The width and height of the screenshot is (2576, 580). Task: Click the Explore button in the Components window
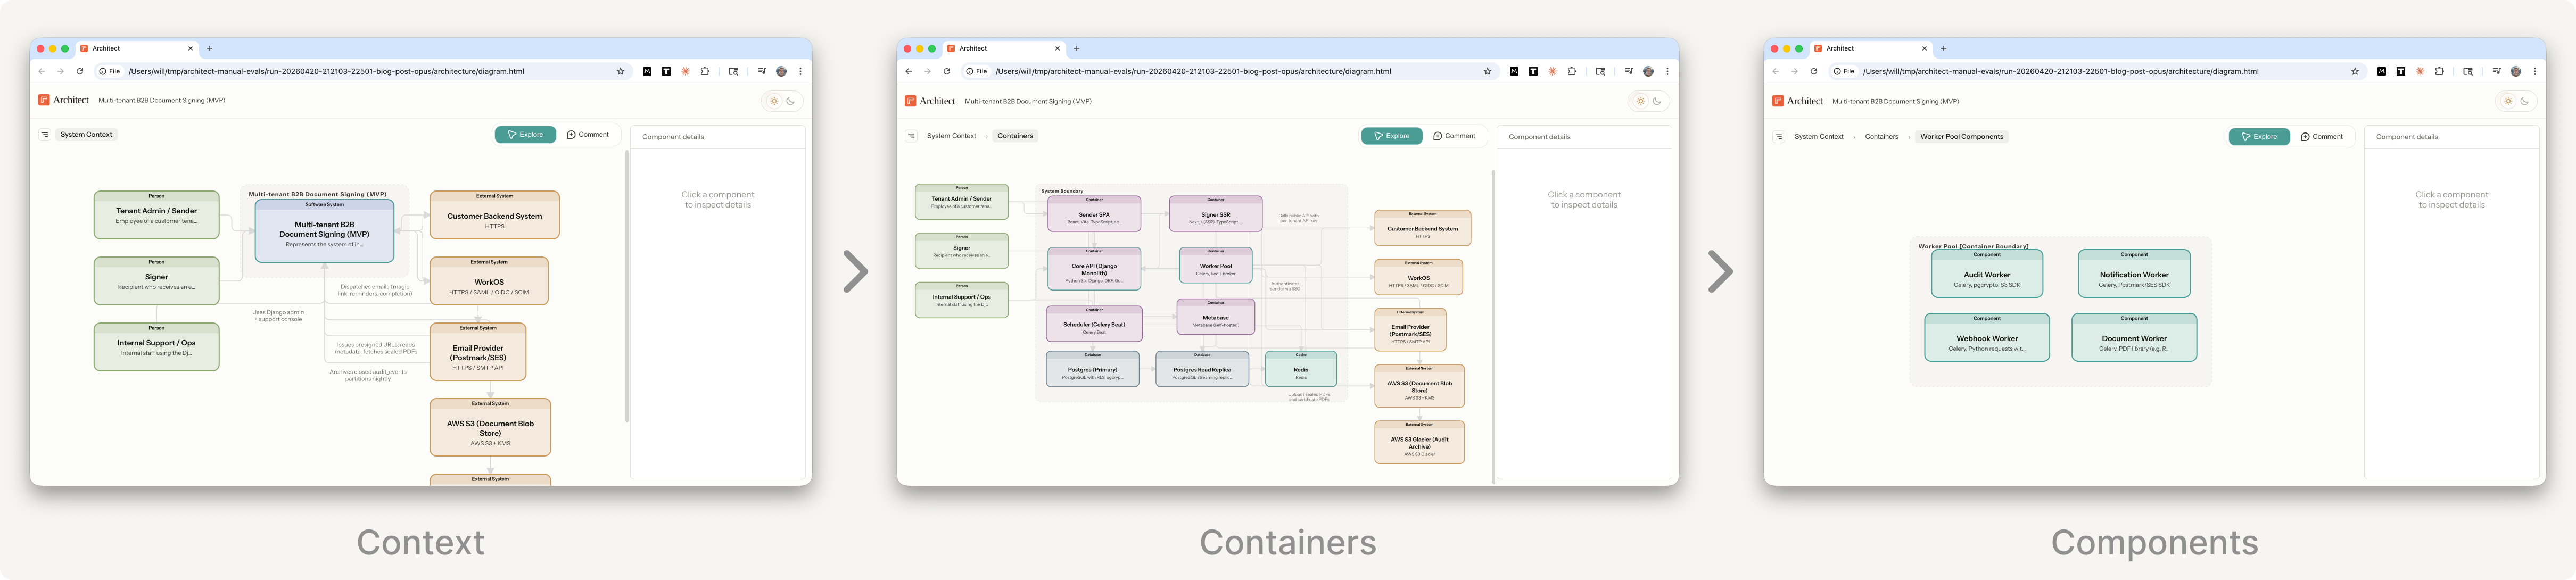(2259, 137)
